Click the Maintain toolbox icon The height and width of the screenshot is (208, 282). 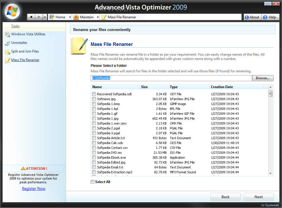tap(76, 17)
